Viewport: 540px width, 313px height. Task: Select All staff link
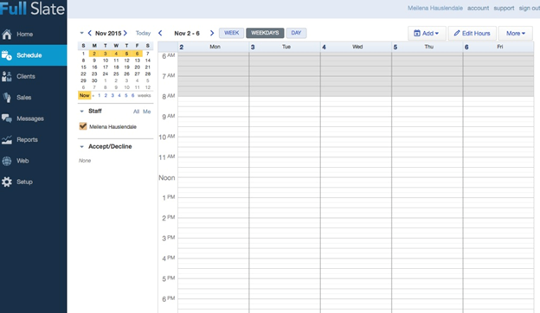click(137, 112)
